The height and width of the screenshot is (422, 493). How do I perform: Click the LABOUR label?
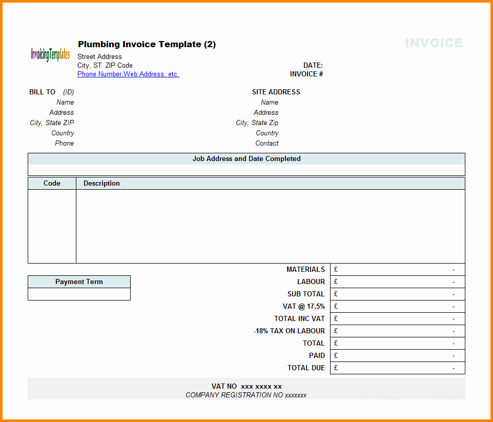point(311,282)
